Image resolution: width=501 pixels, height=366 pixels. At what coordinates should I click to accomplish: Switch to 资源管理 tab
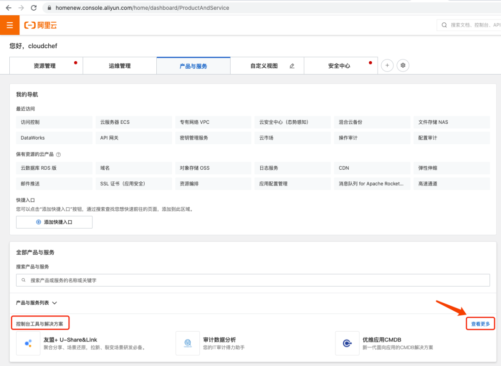pyautogui.click(x=46, y=66)
